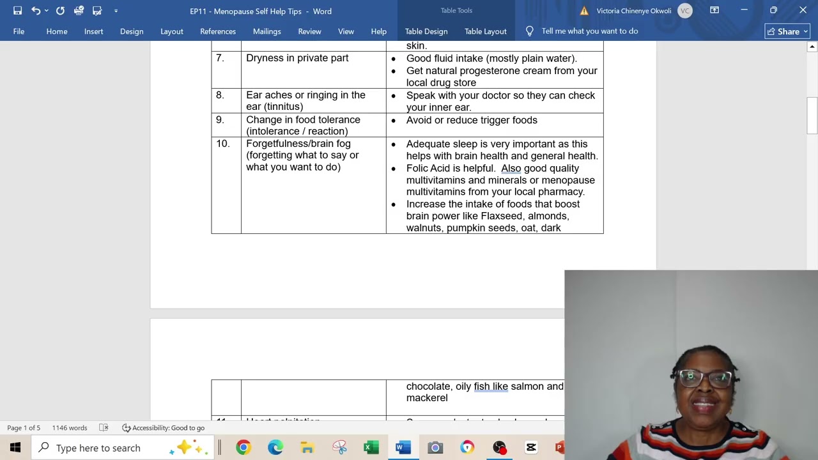Open account name Victoria Chinenye Okwoli
818x460 pixels.
point(634,11)
